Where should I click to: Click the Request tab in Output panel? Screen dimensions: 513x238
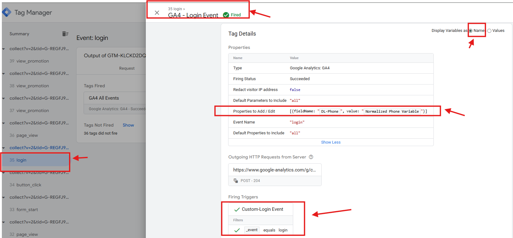click(127, 68)
